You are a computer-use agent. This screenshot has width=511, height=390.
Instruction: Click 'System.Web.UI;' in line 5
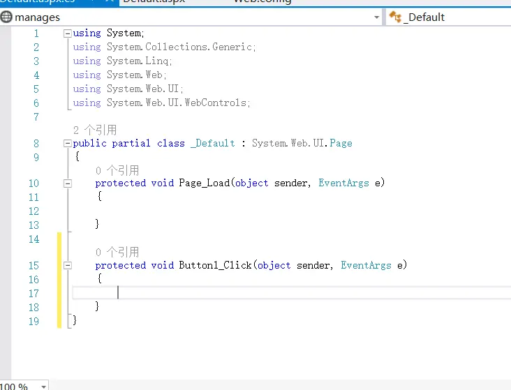click(145, 89)
